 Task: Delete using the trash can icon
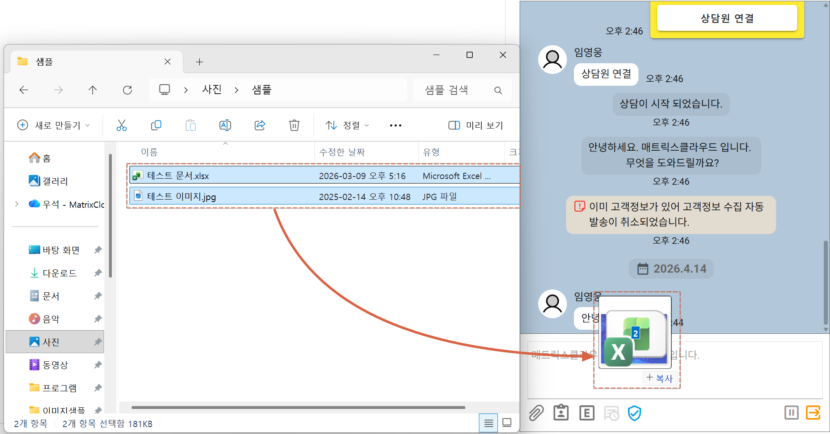coord(294,125)
